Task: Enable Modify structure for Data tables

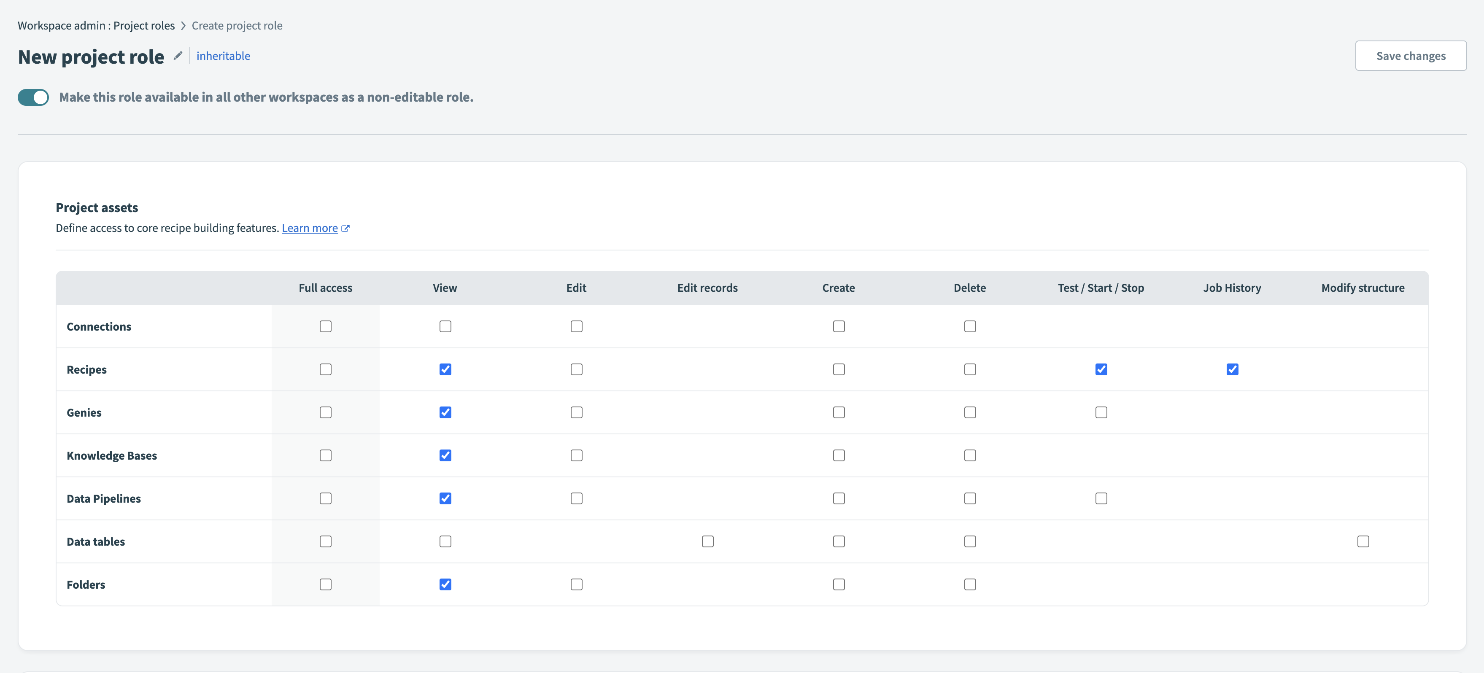Action: [x=1363, y=541]
